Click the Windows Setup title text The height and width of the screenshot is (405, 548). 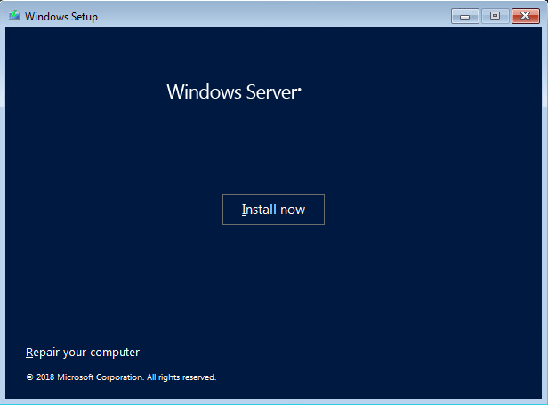coord(61,17)
